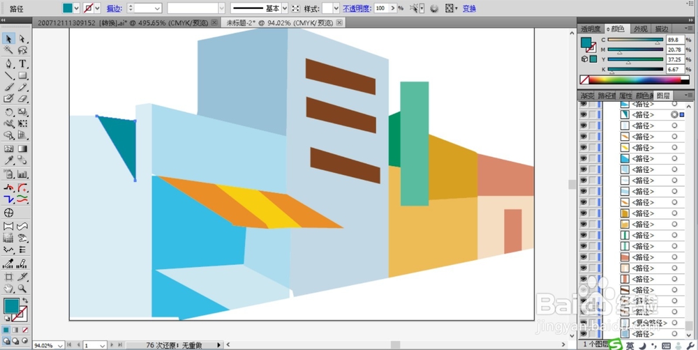The height and width of the screenshot is (350, 698).
Task: Hide the 复合路径 layer via eye icon
Action: coord(583,323)
